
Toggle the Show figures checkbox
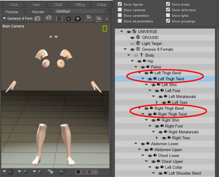point(120,4)
